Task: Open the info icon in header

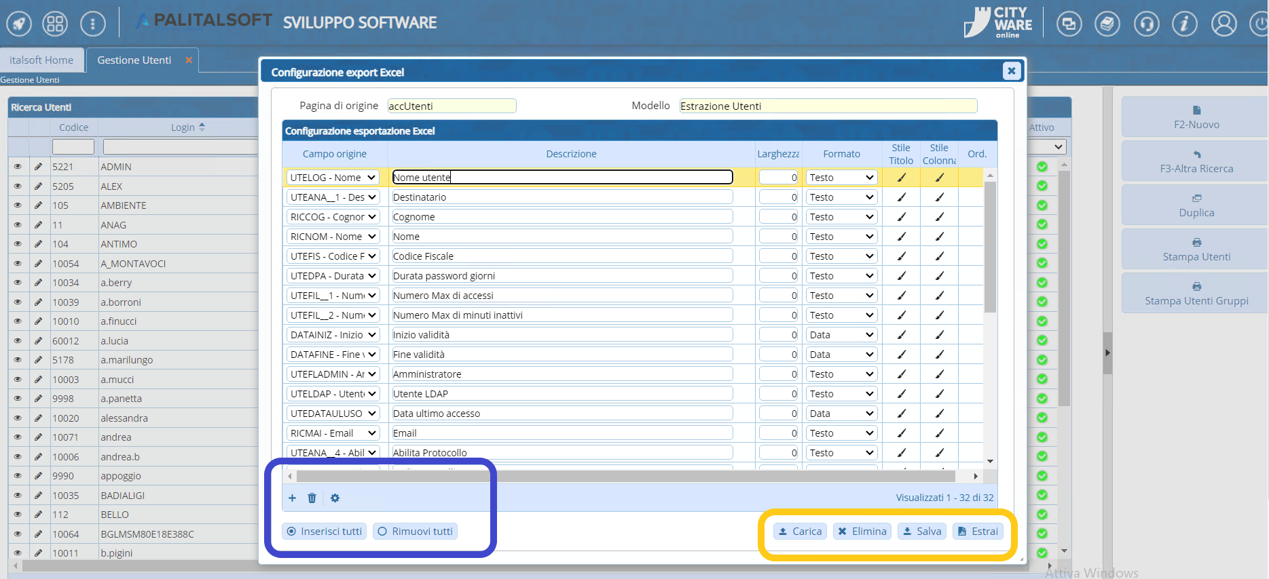Action: pos(1184,24)
